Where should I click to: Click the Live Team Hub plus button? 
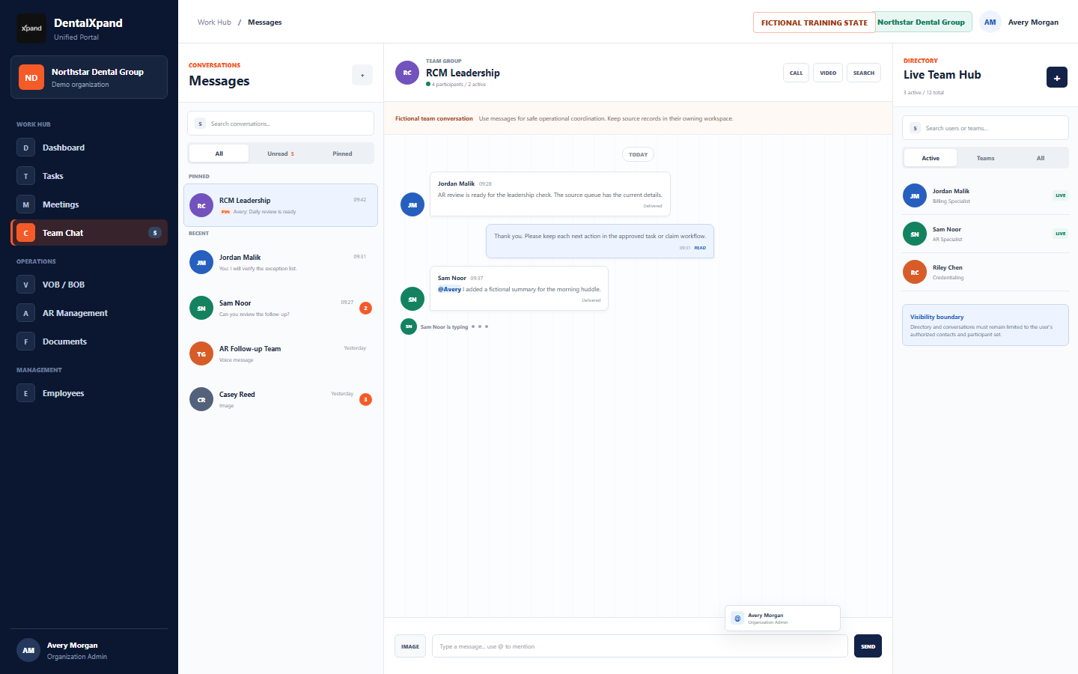[x=1057, y=77]
